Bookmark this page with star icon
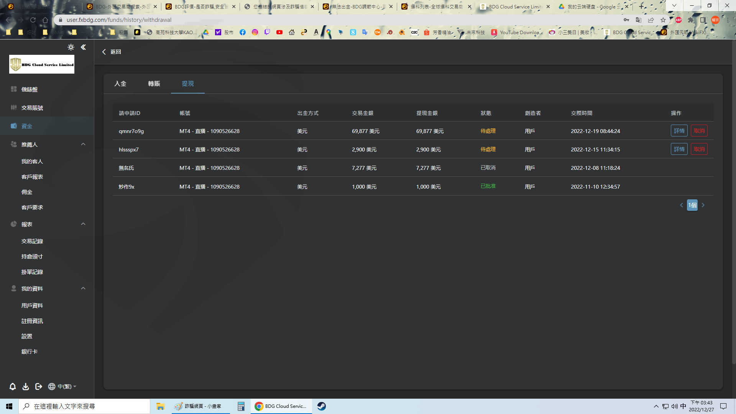 tap(663, 20)
